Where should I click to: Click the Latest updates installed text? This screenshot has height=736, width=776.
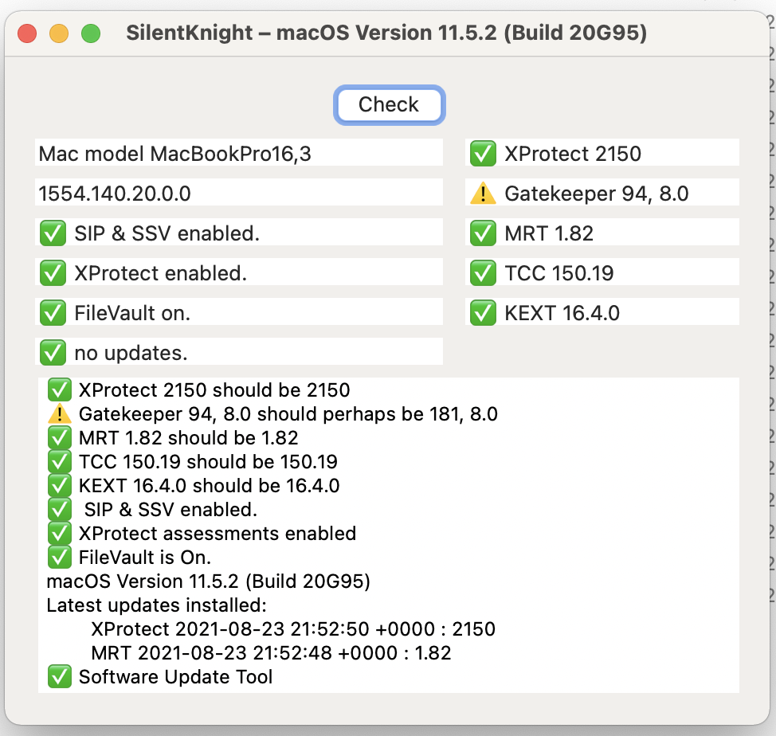(x=156, y=605)
